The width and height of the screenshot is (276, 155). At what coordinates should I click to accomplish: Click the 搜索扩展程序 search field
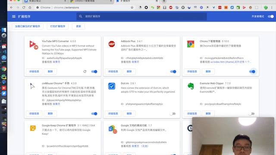142,16
